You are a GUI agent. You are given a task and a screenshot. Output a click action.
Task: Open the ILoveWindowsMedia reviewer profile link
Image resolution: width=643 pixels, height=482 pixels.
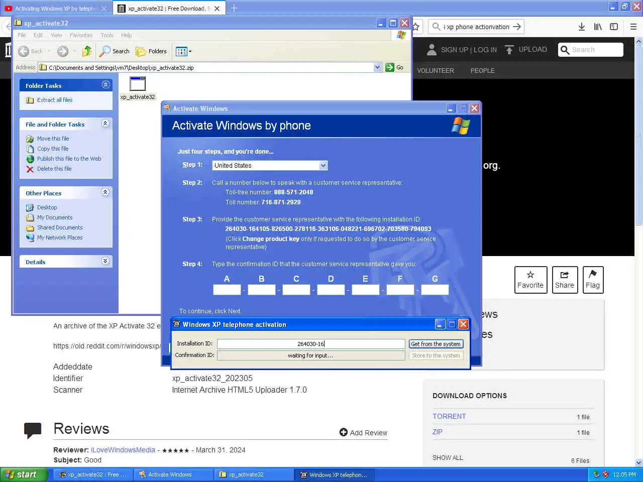pyautogui.click(x=123, y=450)
